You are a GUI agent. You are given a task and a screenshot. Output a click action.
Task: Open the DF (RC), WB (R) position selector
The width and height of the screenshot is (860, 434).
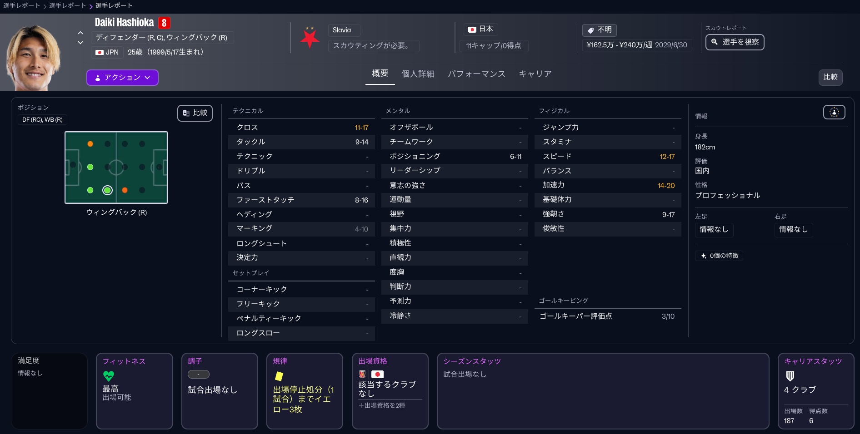42,120
